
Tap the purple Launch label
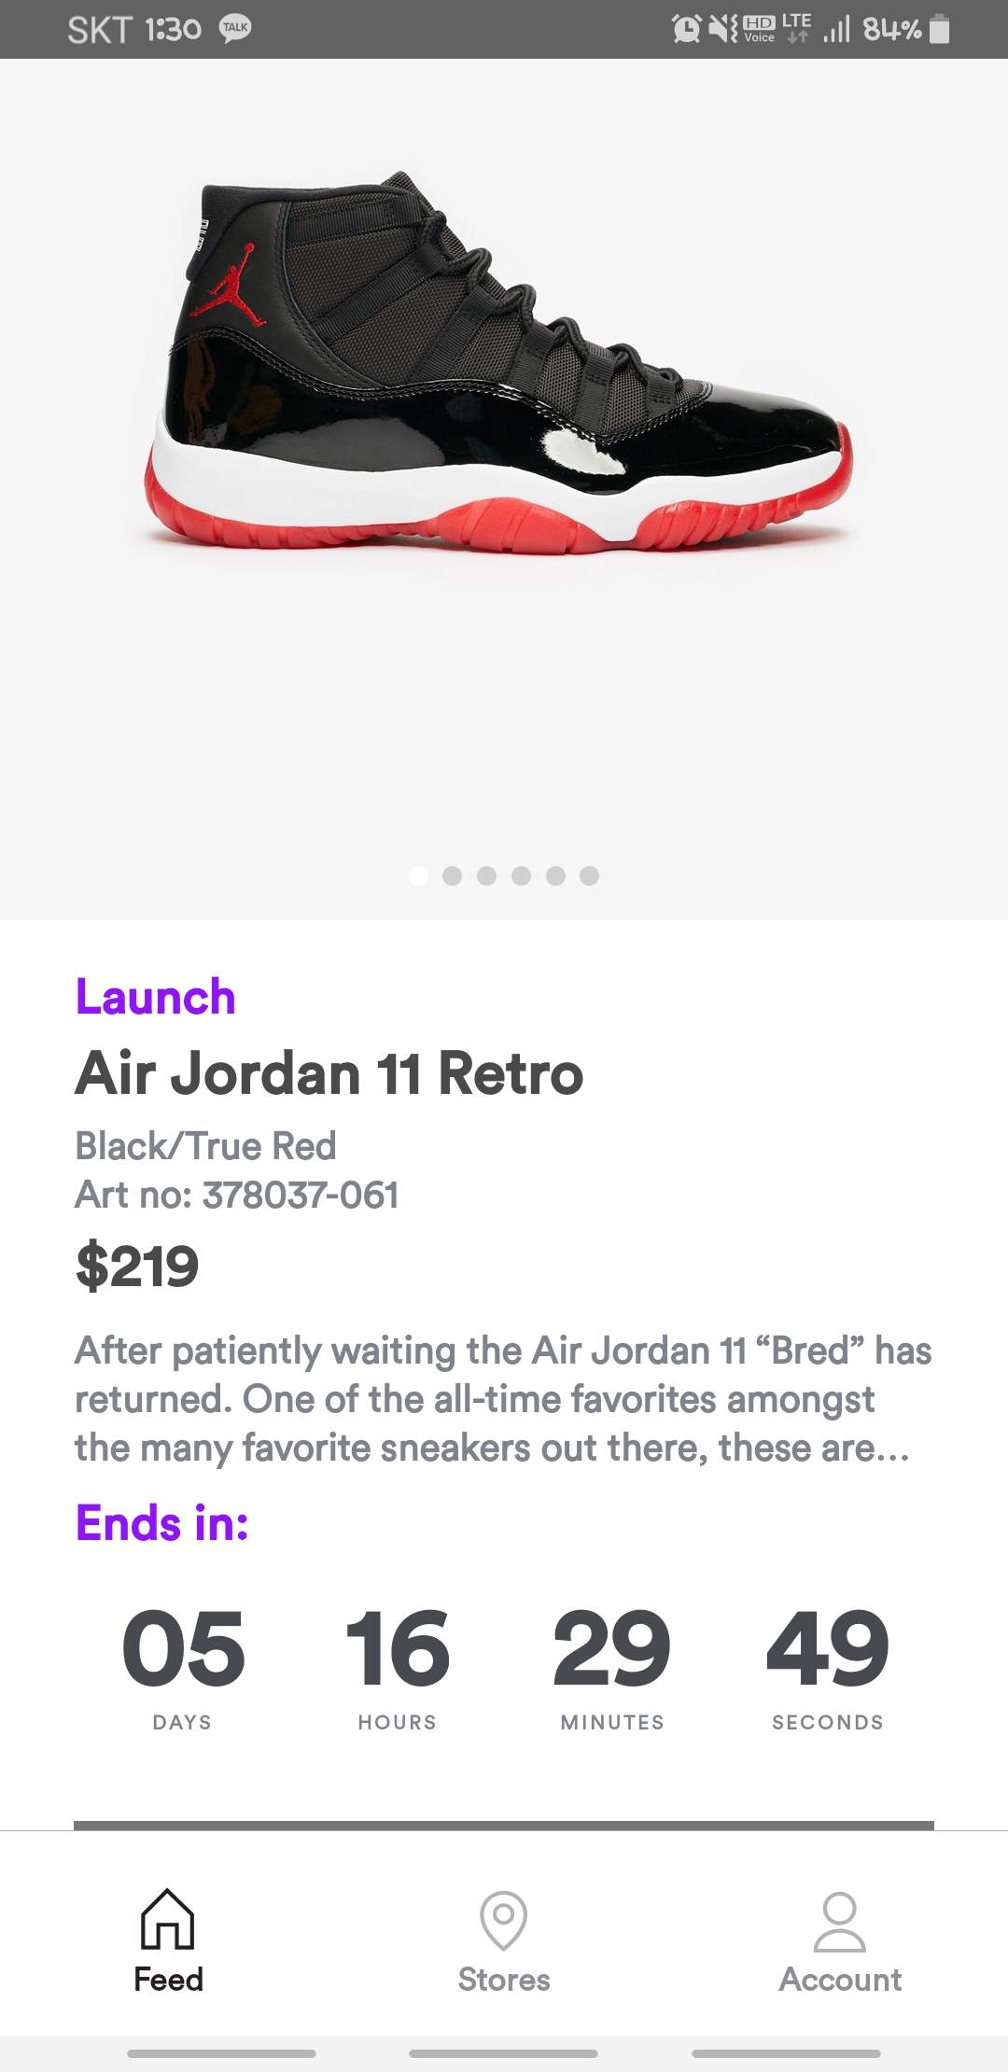(x=155, y=997)
